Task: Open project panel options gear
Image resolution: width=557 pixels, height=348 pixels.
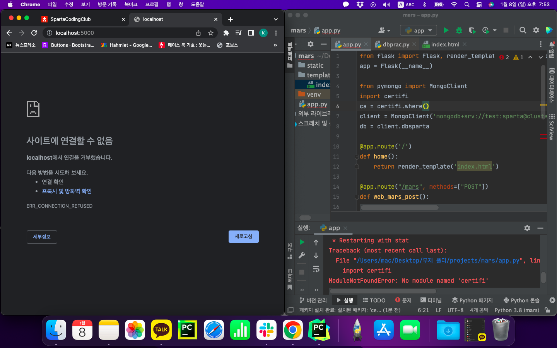Action: pos(311,44)
